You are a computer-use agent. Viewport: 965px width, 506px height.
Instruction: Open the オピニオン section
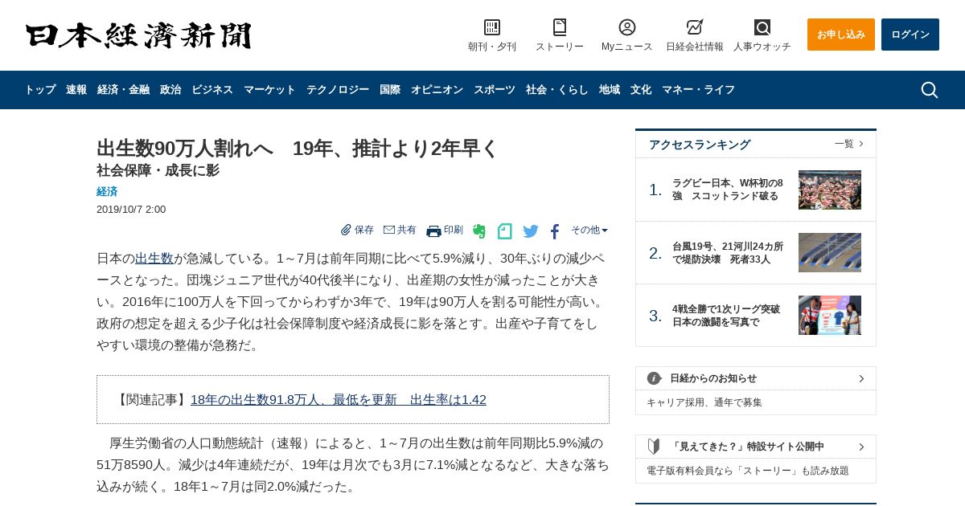[x=437, y=90]
